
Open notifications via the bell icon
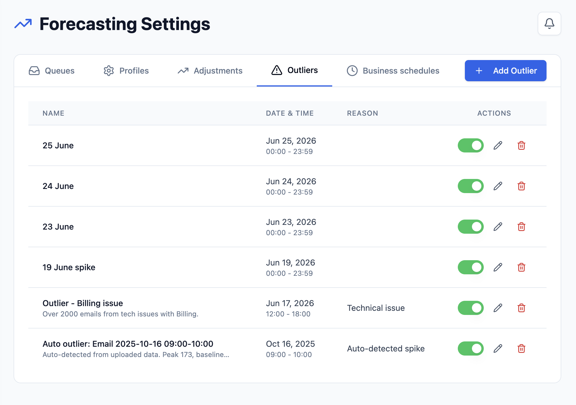(x=549, y=24)
